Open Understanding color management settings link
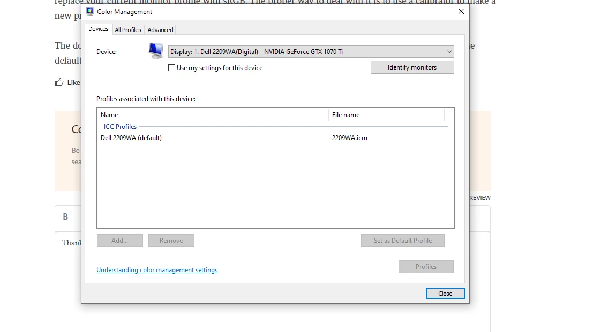601x332 pixels. coord(157,270)
